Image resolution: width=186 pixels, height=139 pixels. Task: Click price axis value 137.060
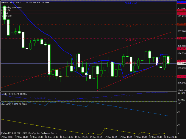pos(182,31)
